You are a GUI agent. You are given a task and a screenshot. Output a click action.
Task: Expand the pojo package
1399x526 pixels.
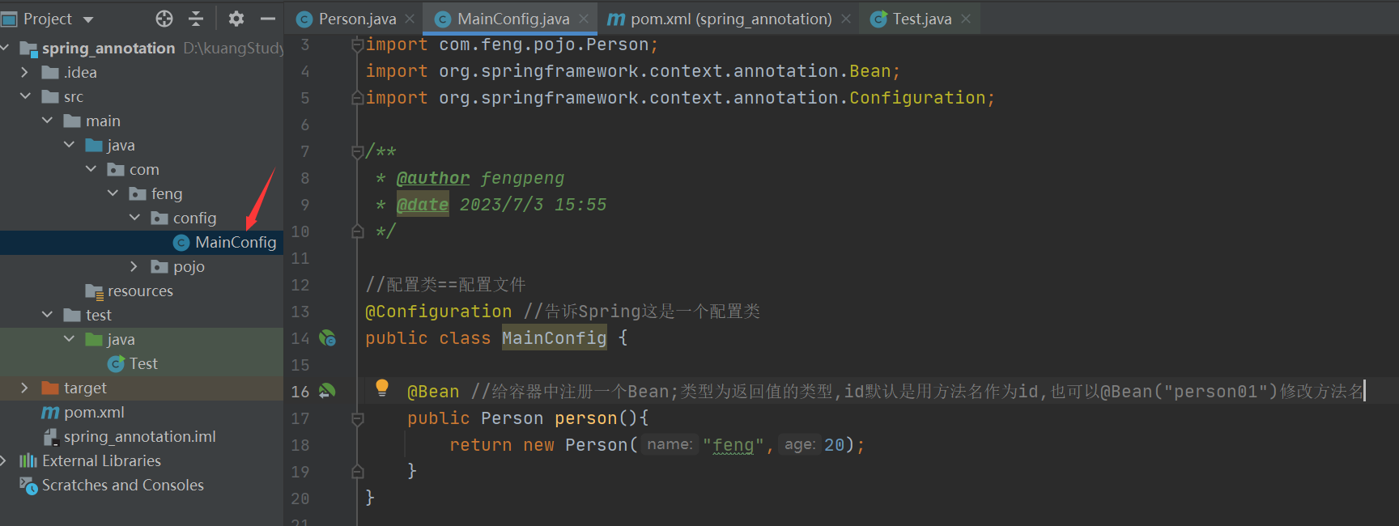point(134,266)
